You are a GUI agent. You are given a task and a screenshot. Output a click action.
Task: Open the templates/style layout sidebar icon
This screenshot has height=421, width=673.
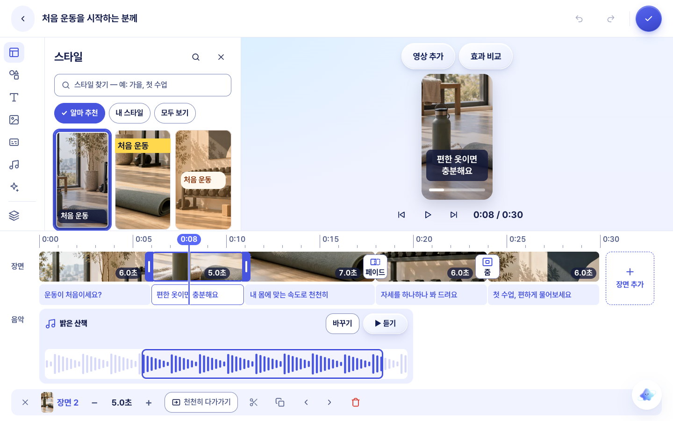14,52
